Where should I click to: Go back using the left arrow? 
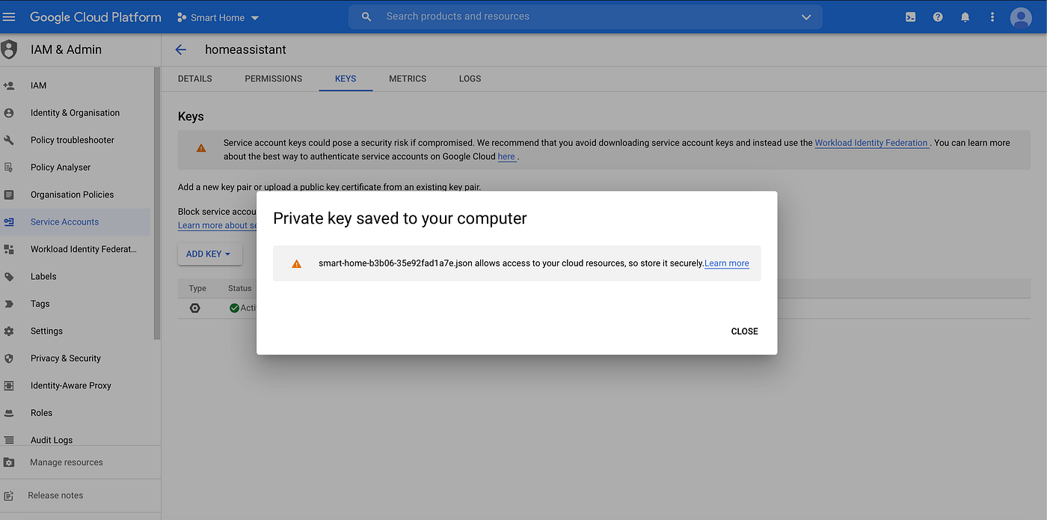tap(180, 49)
